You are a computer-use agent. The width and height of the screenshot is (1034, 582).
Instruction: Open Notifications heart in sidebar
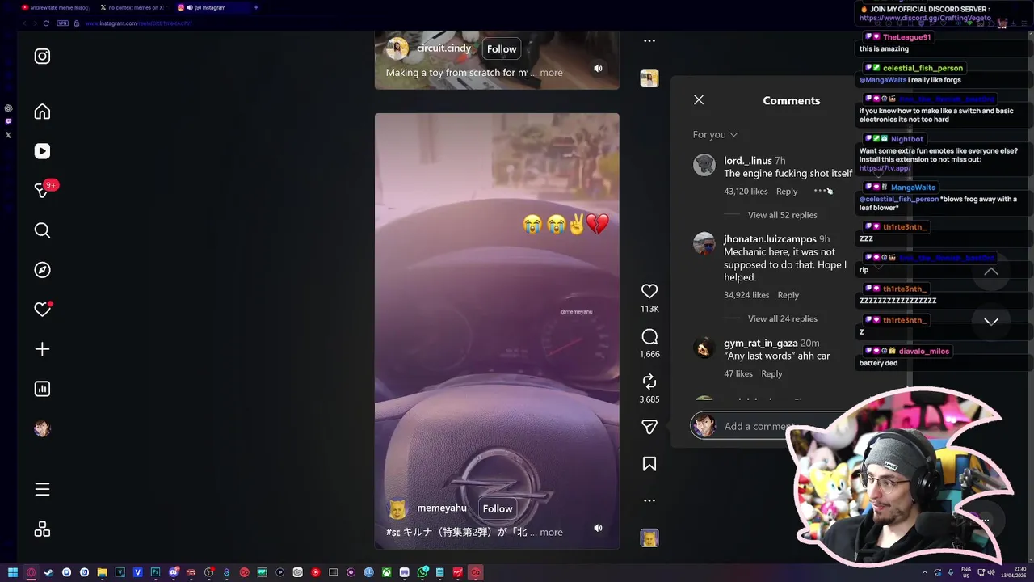(43, 309)
